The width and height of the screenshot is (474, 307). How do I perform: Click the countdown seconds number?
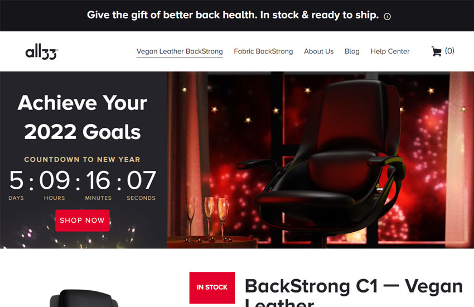pos(141,180)
